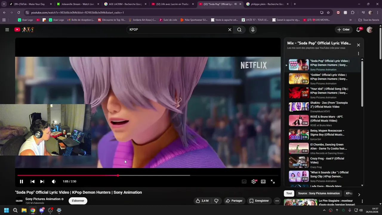Open the Sony Pictures Animation channel link

pos(43,199)
